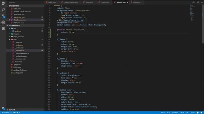
Task: Expand the node_modules folder
Action: (19, 37)
